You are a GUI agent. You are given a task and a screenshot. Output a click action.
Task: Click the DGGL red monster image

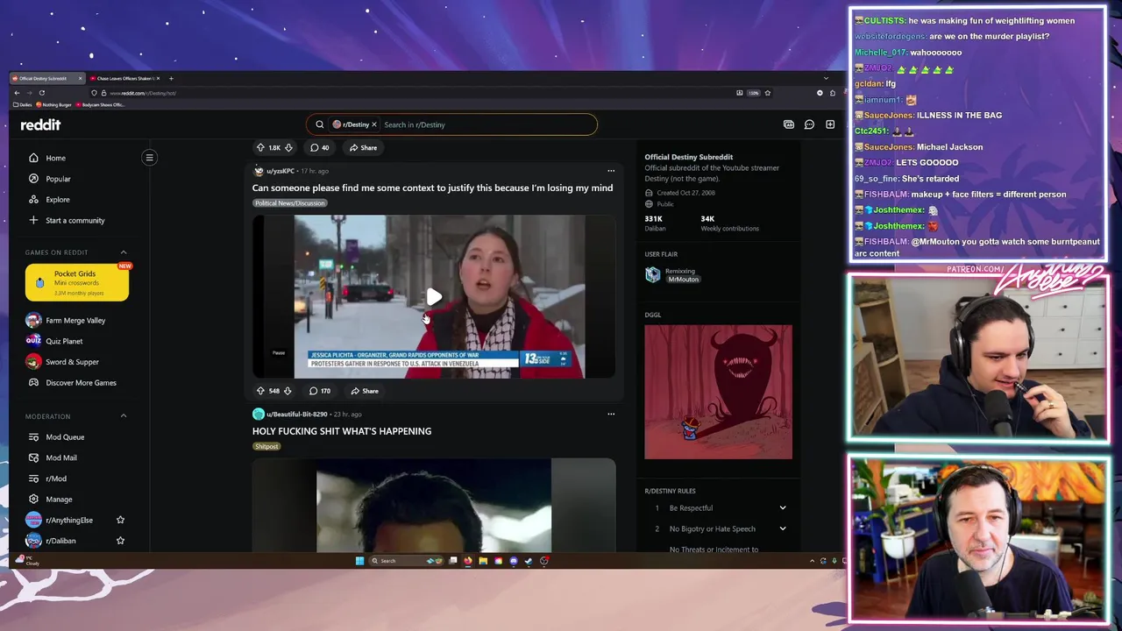tap(718, 392)
